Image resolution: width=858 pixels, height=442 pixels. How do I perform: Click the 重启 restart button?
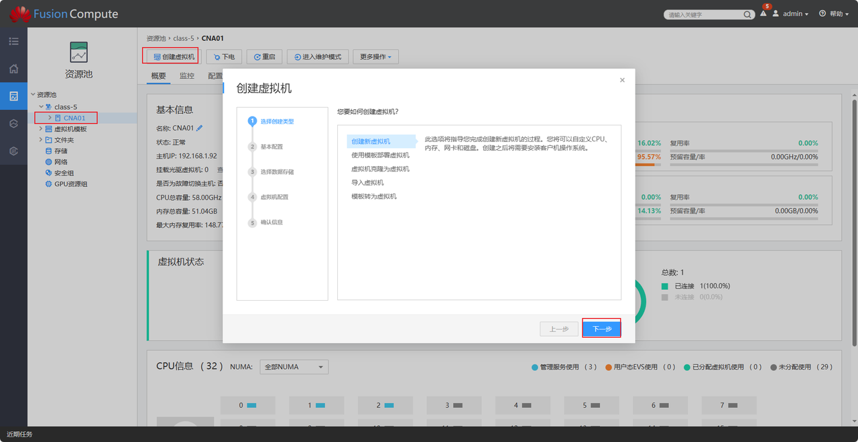pos(264,57)
